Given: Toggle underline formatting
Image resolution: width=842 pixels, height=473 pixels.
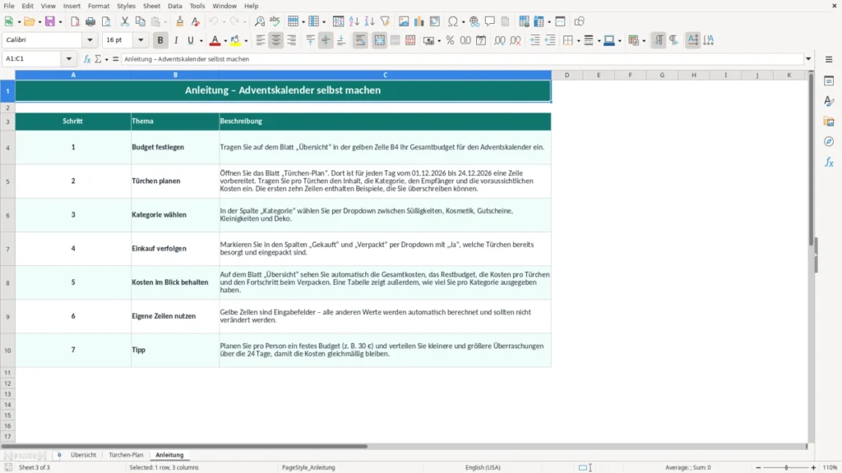Looking at the screenshot, I should (190, 40).
